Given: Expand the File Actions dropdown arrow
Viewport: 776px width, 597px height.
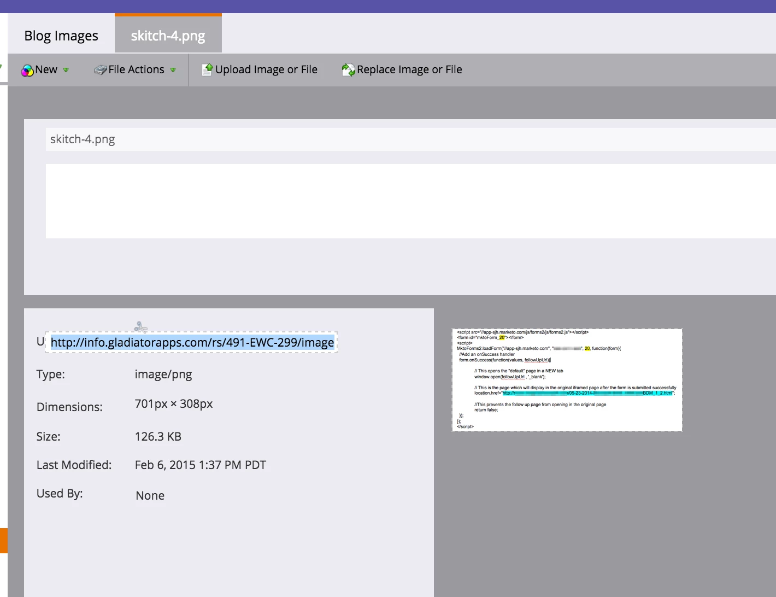Looking at the screenshot, I should 173,70.
